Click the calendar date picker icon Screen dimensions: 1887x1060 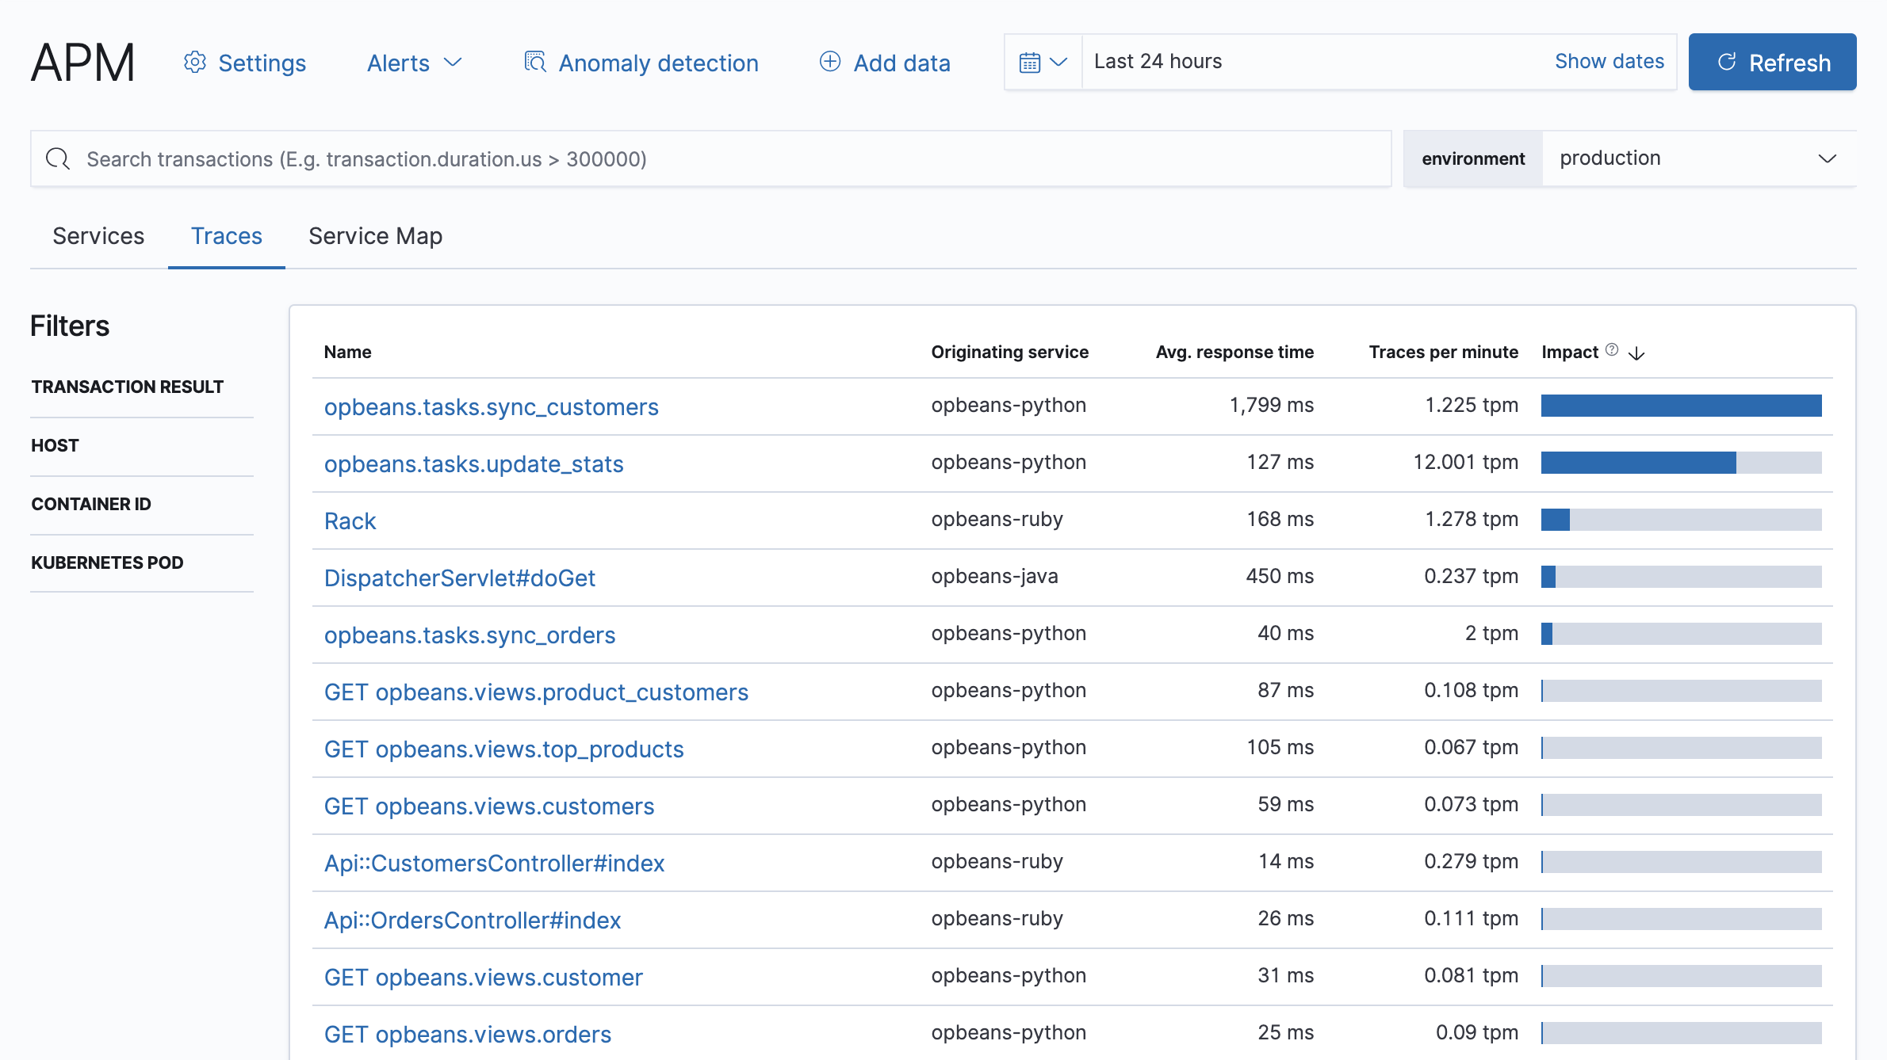(1029, 62)
